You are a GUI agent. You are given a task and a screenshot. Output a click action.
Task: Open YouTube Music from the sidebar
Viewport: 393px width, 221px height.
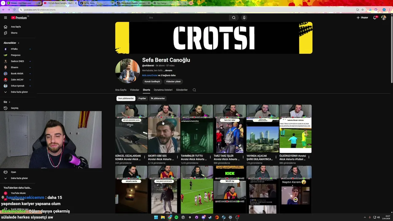pos(18,193)
